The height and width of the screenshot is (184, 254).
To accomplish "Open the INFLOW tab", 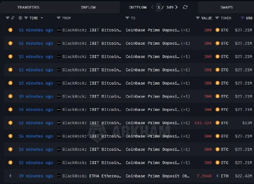I will coord(88,7).
